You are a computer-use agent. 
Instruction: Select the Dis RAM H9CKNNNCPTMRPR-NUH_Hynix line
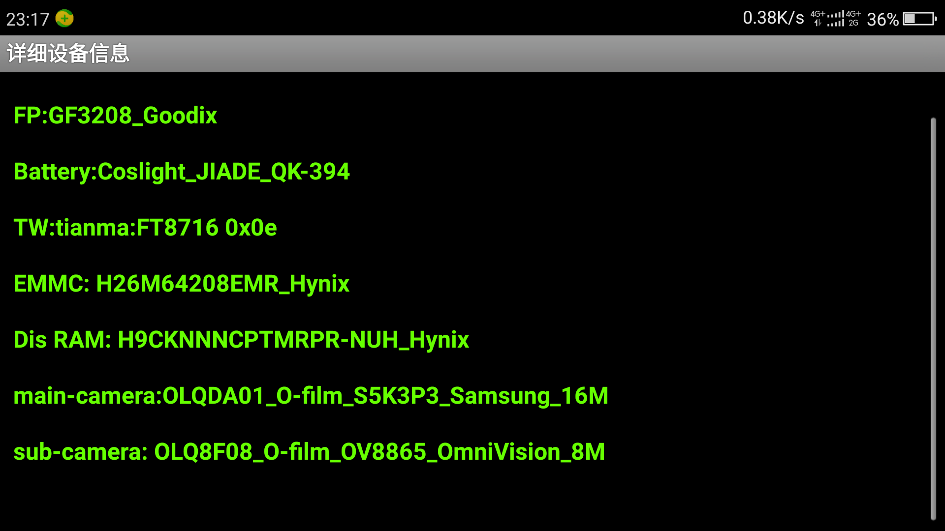pos(241,340)
